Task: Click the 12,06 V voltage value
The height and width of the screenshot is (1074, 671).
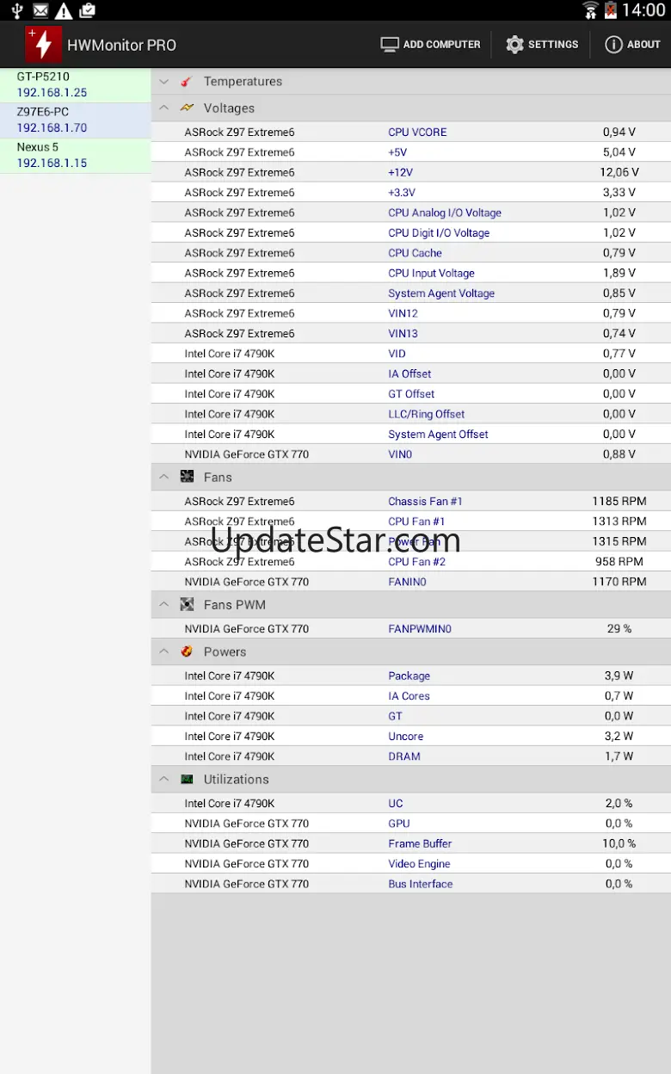Action: 619,173
